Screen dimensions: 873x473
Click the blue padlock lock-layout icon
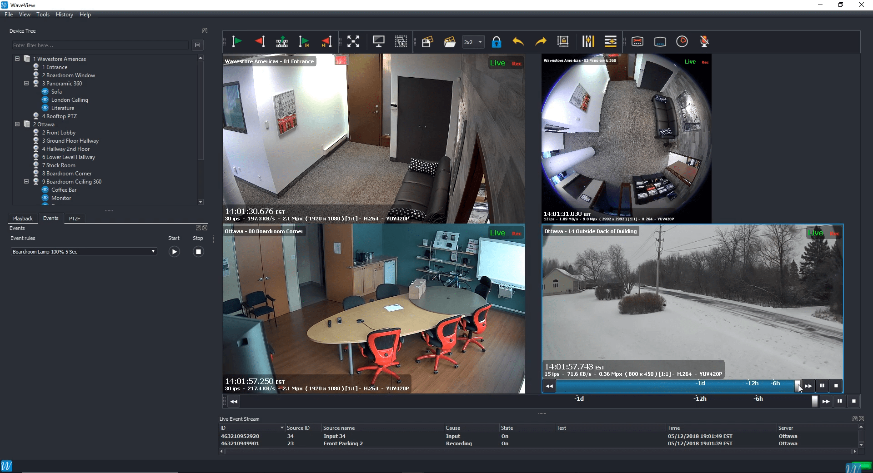496,42
